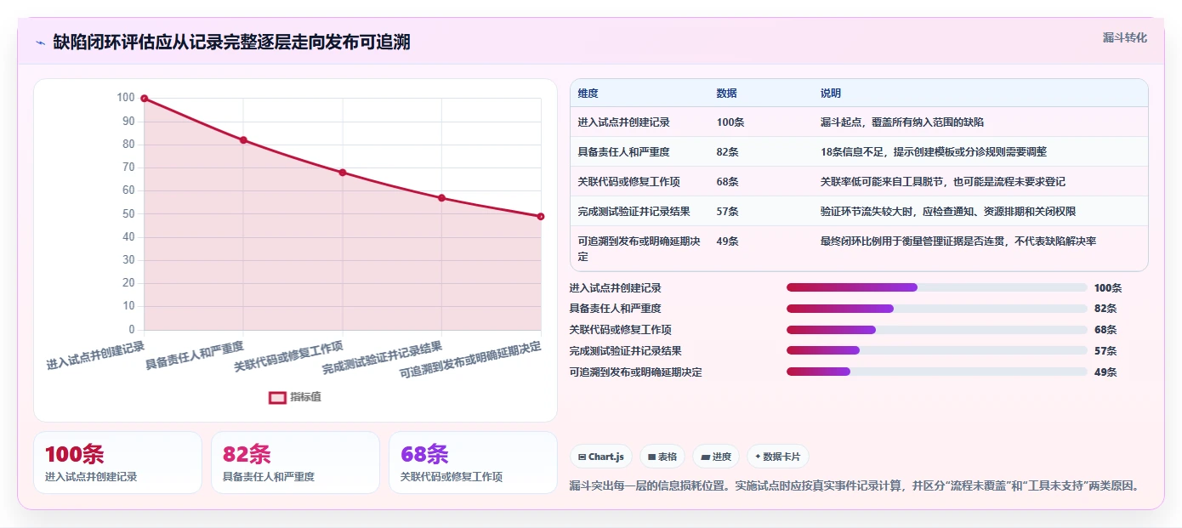Click progress bar for 完成测试验证并记录结果
This screenshot has width=1182, height=528.
tap(937, 350)
